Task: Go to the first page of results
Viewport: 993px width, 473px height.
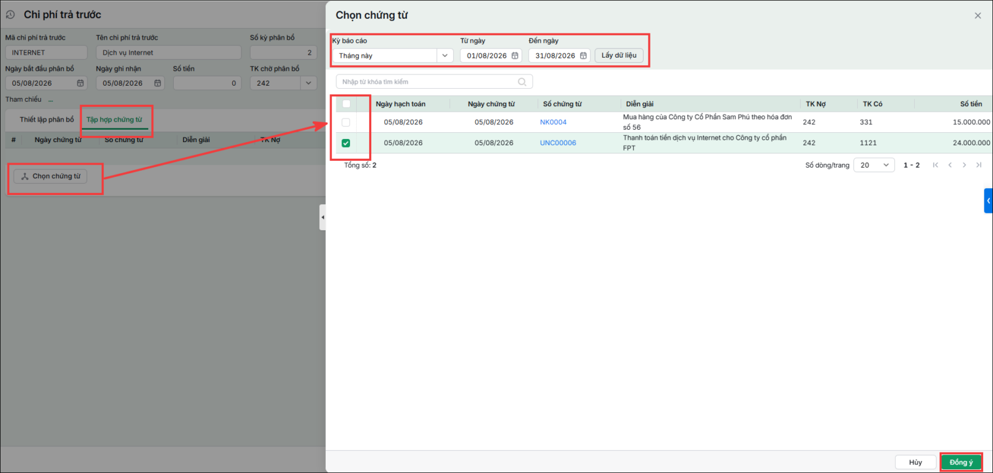Action: (935, 165)
